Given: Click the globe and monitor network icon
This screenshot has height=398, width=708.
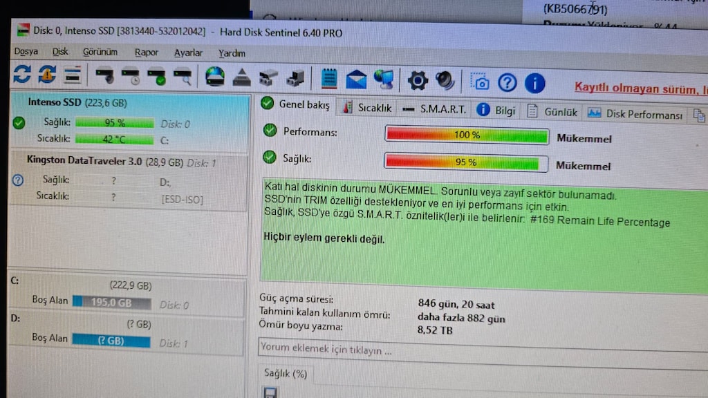Looking at the screenshot, I should pos(384,79).
